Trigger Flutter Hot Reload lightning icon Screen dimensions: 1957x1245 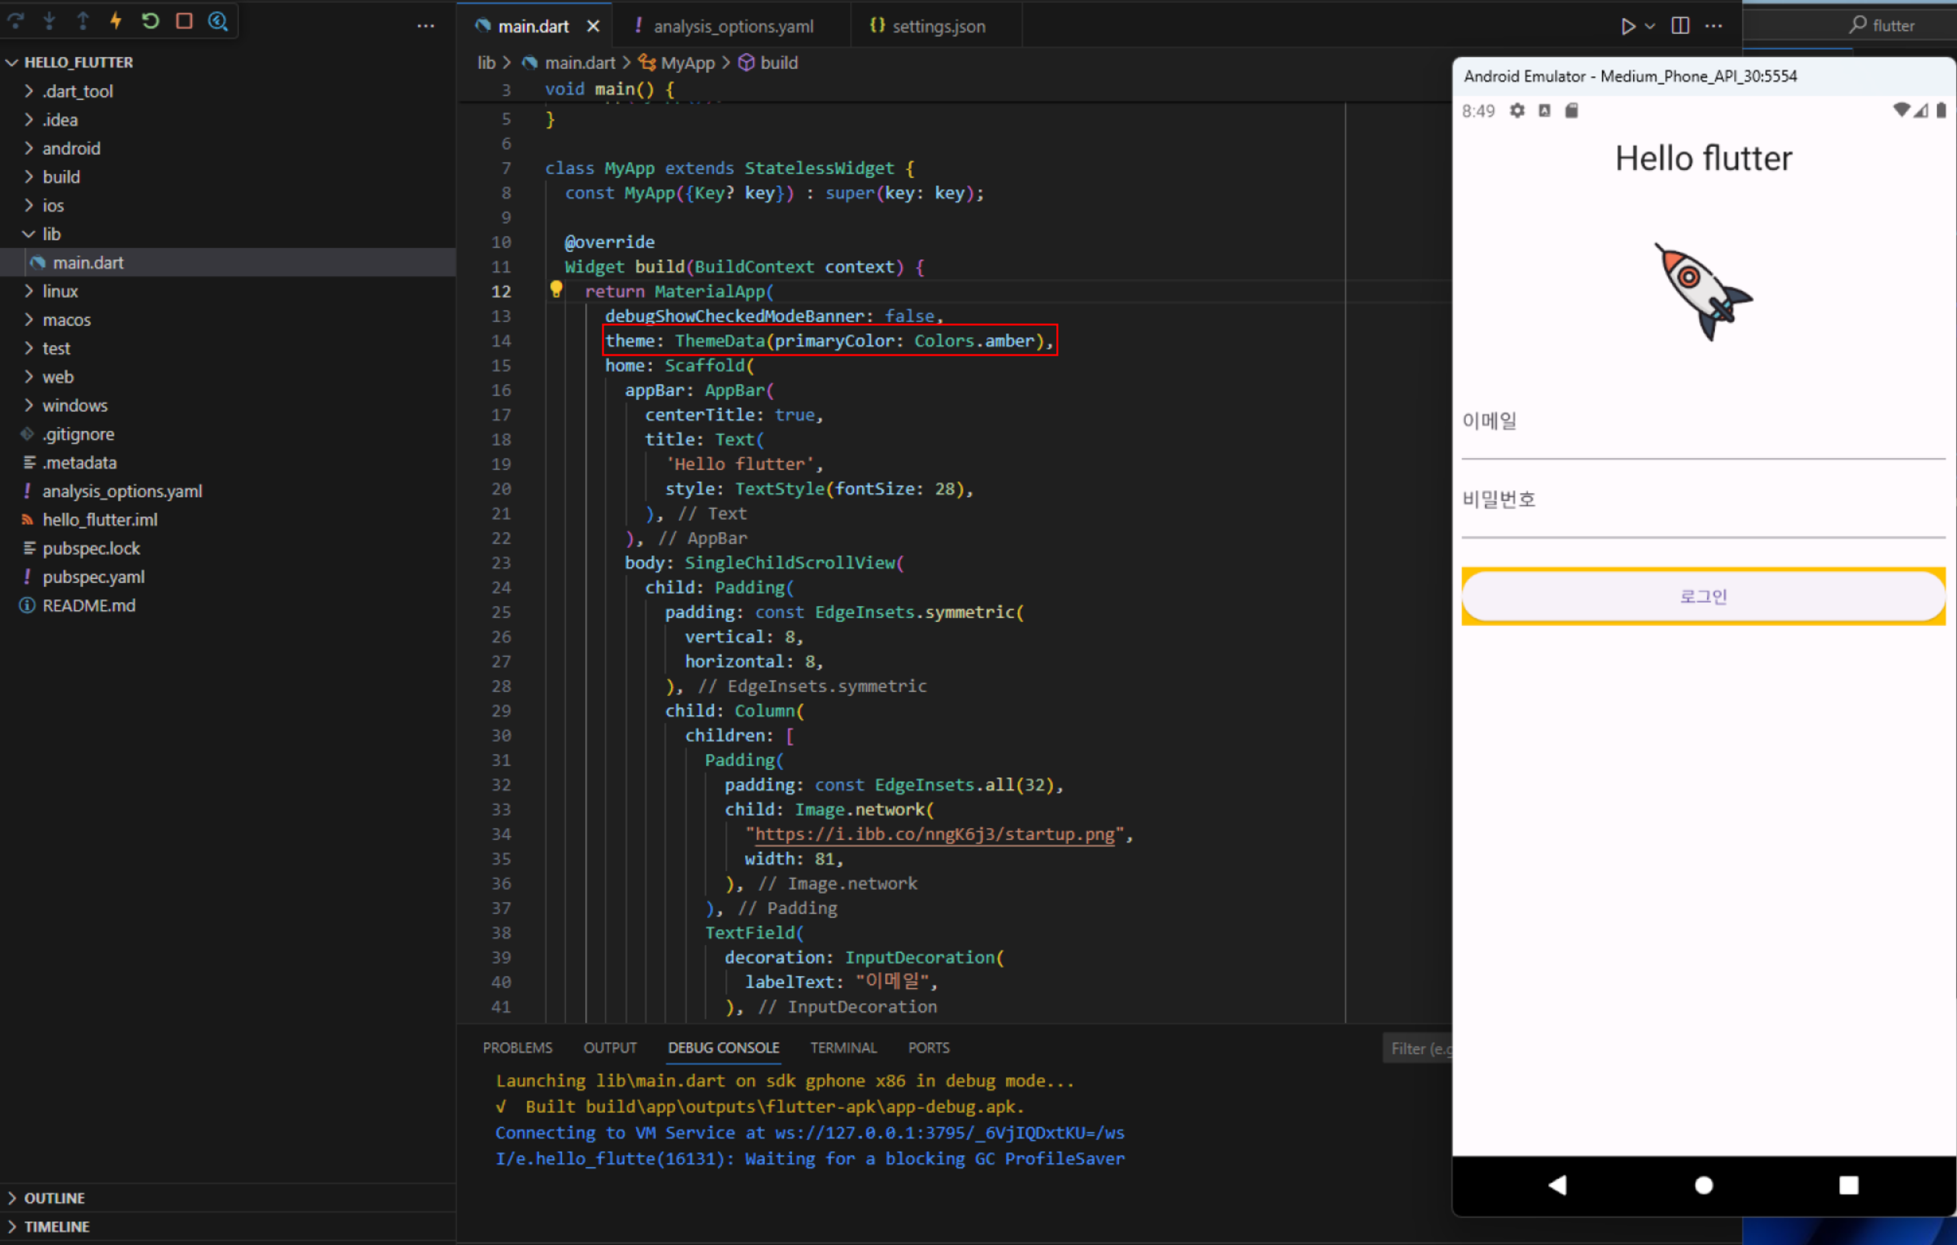pos(116,21)
